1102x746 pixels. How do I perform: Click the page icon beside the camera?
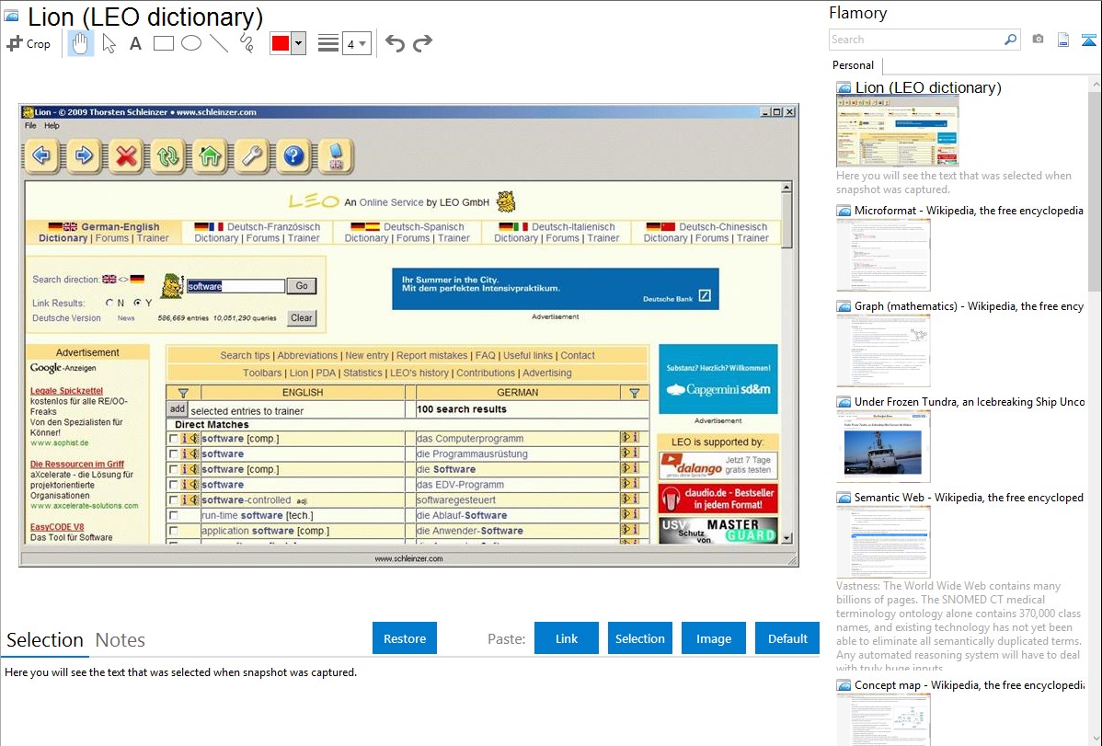[1063, 40]
